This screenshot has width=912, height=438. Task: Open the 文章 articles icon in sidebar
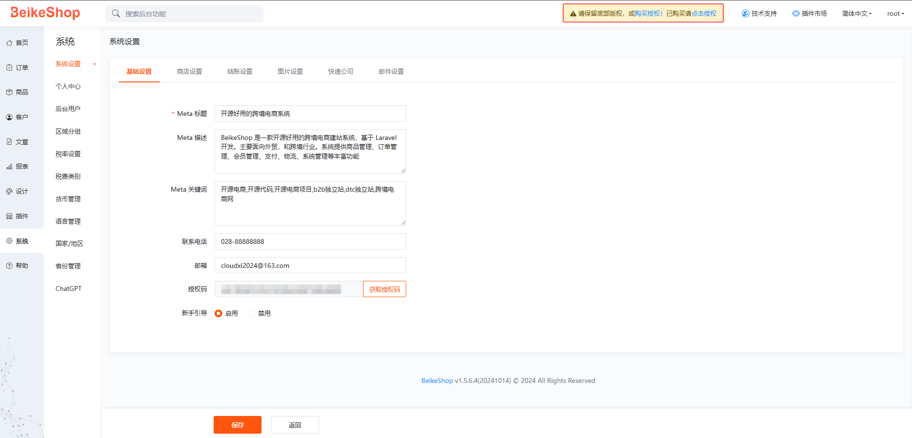pyautogui.click(x=9, y=142)
